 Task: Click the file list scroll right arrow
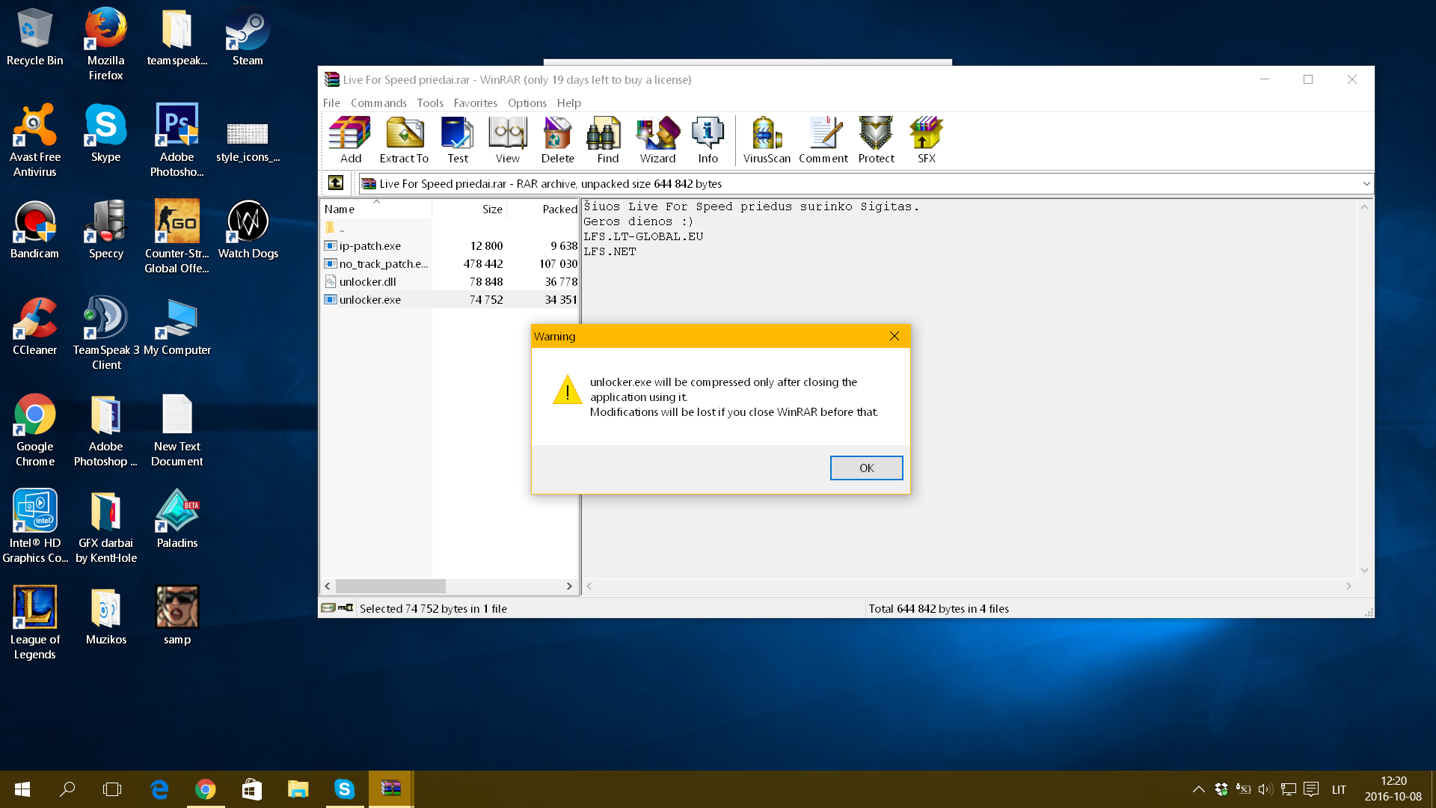pos(569,586)
